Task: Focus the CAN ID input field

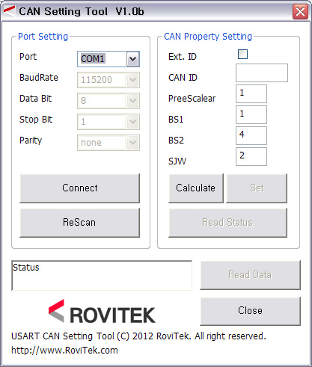Action: tap(262, 73)
